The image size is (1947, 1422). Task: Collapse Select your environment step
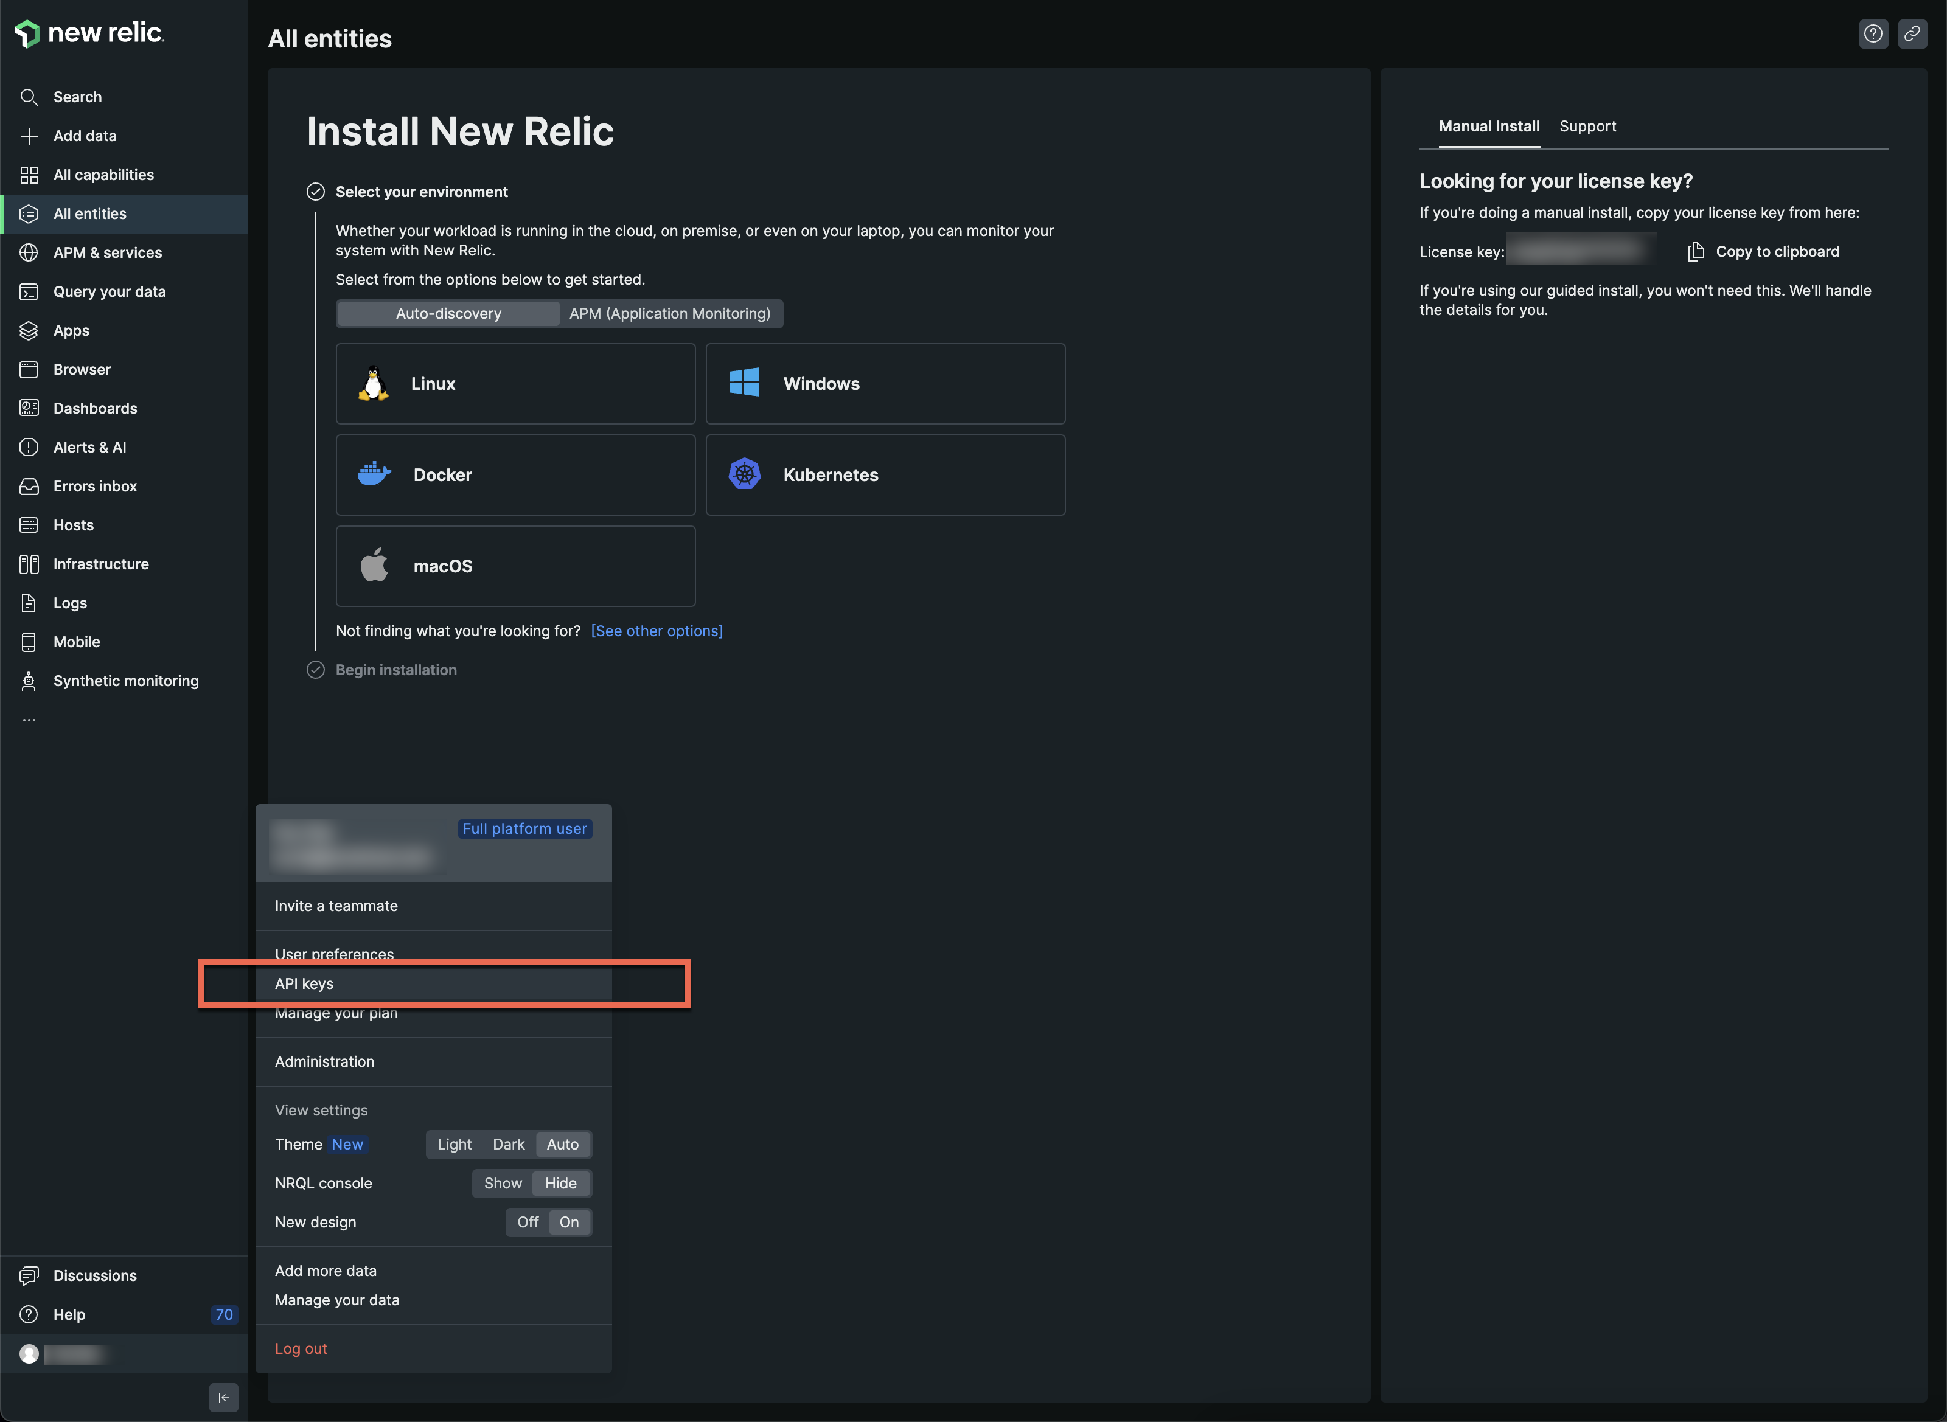tap(421, 192)
